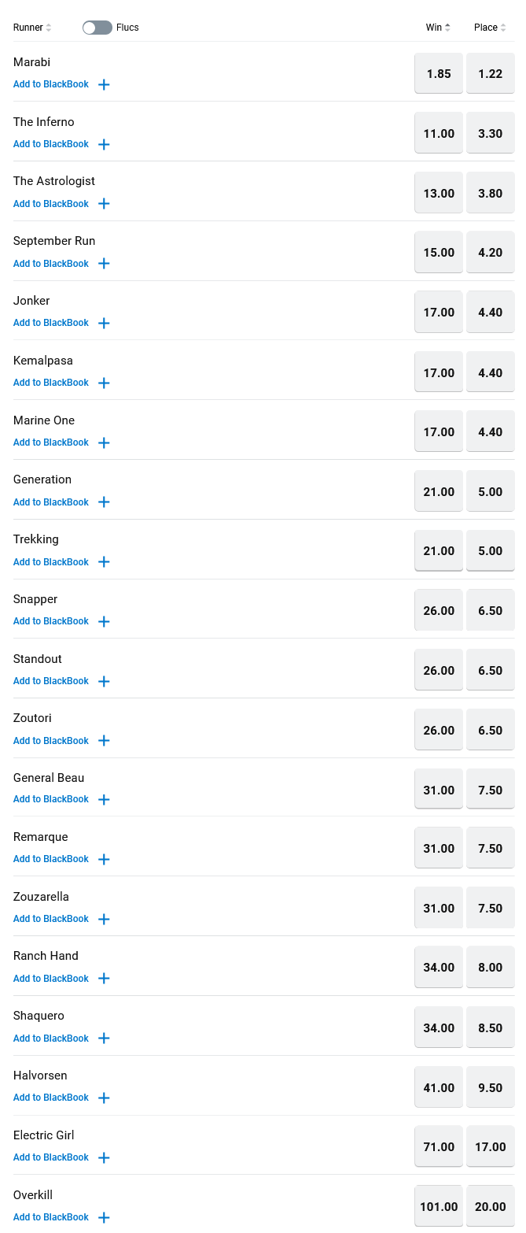Click the plus icon under Trekking
The image size is (526, 1233).
[104, 562]
